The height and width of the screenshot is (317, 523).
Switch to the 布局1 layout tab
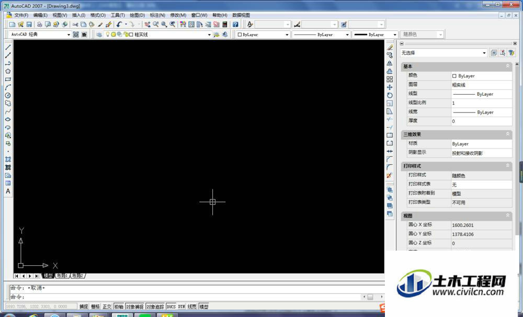pos(62,276)
